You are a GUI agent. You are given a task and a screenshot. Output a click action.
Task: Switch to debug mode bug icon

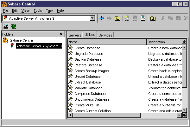tap(14, 26)
